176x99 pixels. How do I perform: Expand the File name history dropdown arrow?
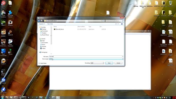tap(123, 57)
